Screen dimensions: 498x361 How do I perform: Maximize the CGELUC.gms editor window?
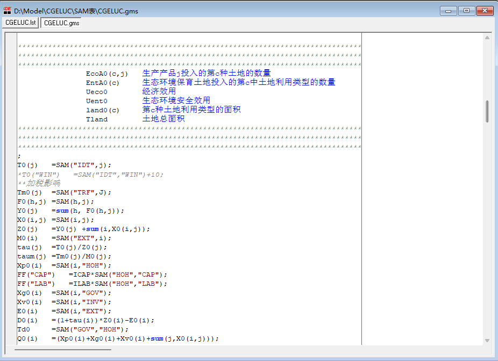[466, 10]
